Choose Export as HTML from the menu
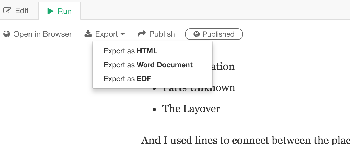 click(x=130, y=51)
